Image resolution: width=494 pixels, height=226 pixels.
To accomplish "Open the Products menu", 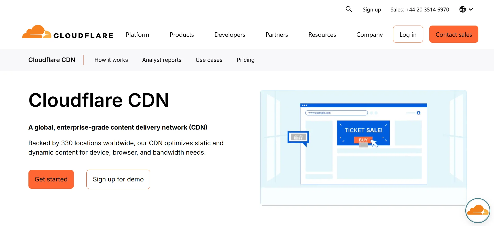I will coord(182,35).
